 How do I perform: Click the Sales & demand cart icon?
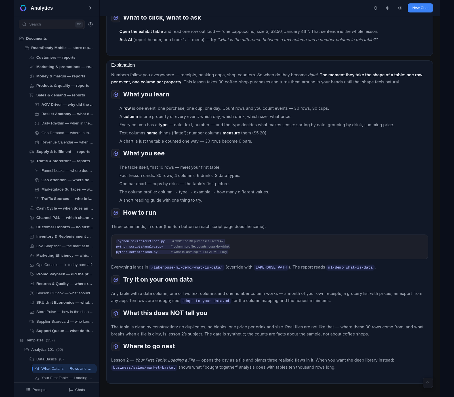click(32, 95)
